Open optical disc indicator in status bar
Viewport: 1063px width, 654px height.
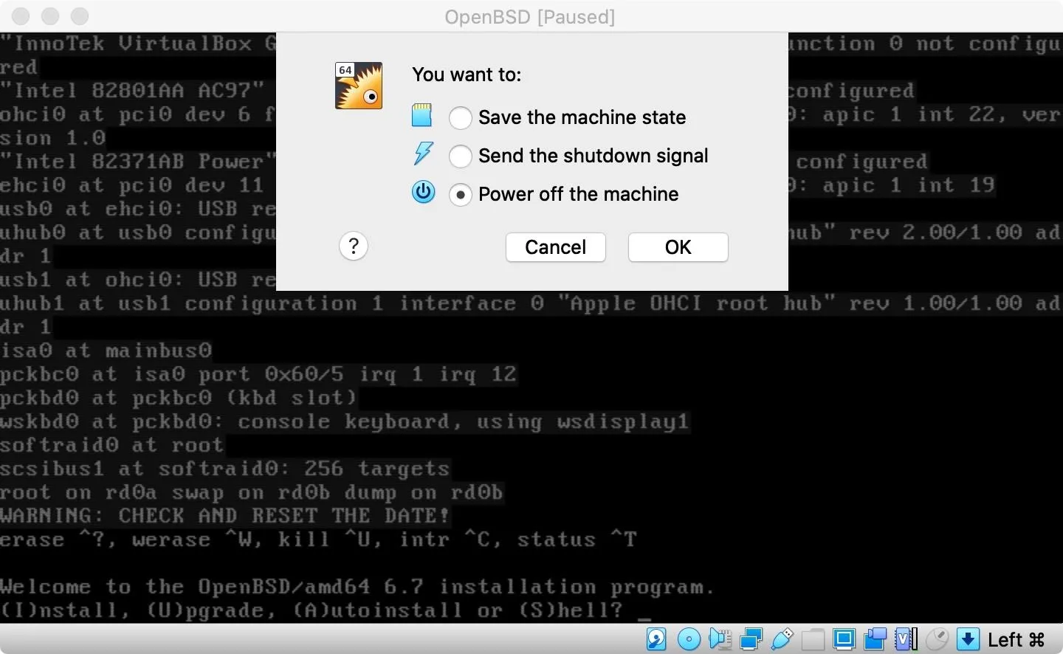689,639
